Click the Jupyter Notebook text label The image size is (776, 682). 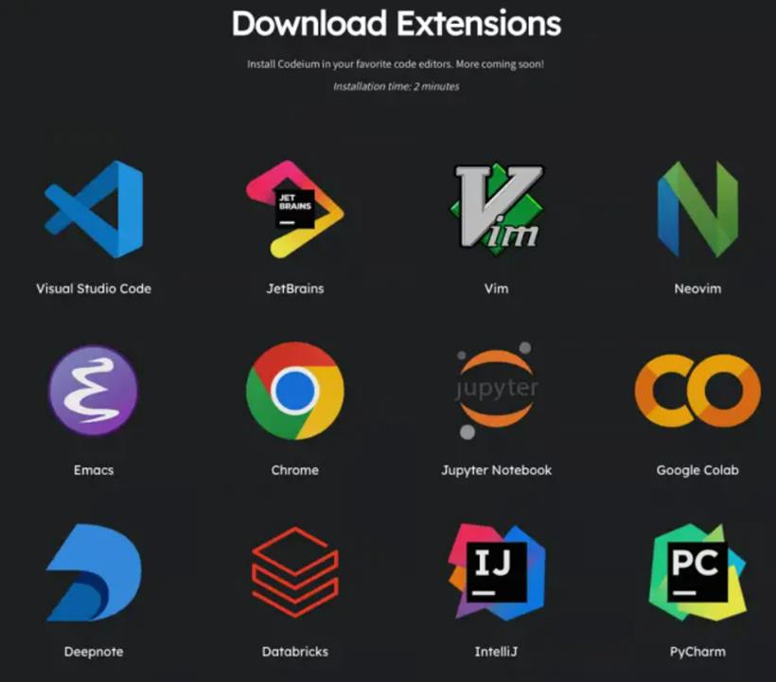pyautogui.click(x=497, y=470)
